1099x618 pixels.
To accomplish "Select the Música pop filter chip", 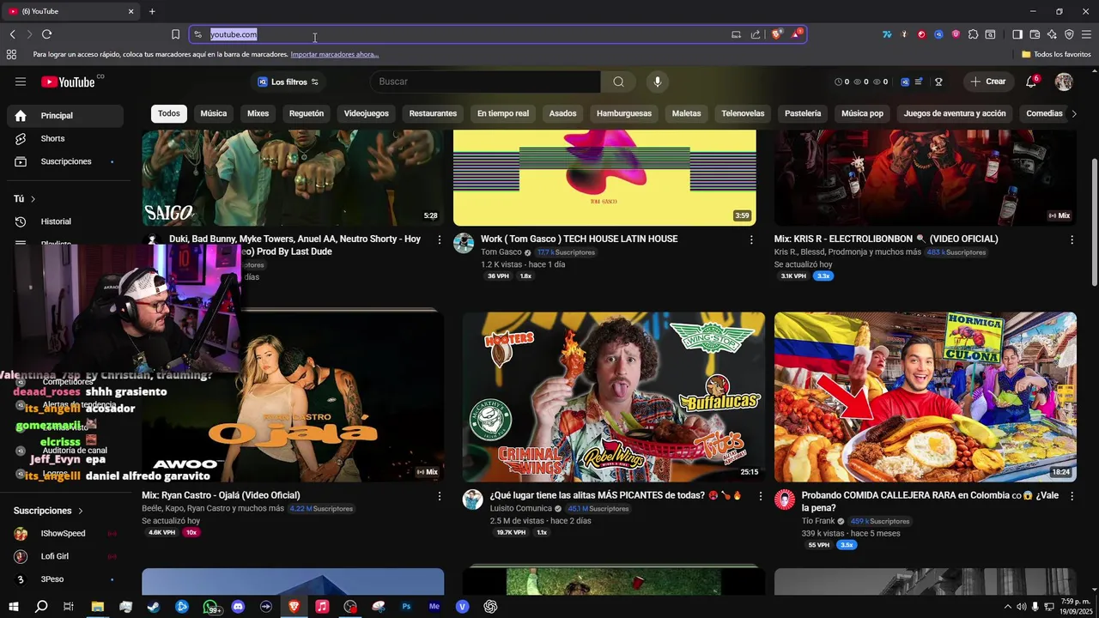I will click(862, 113).
